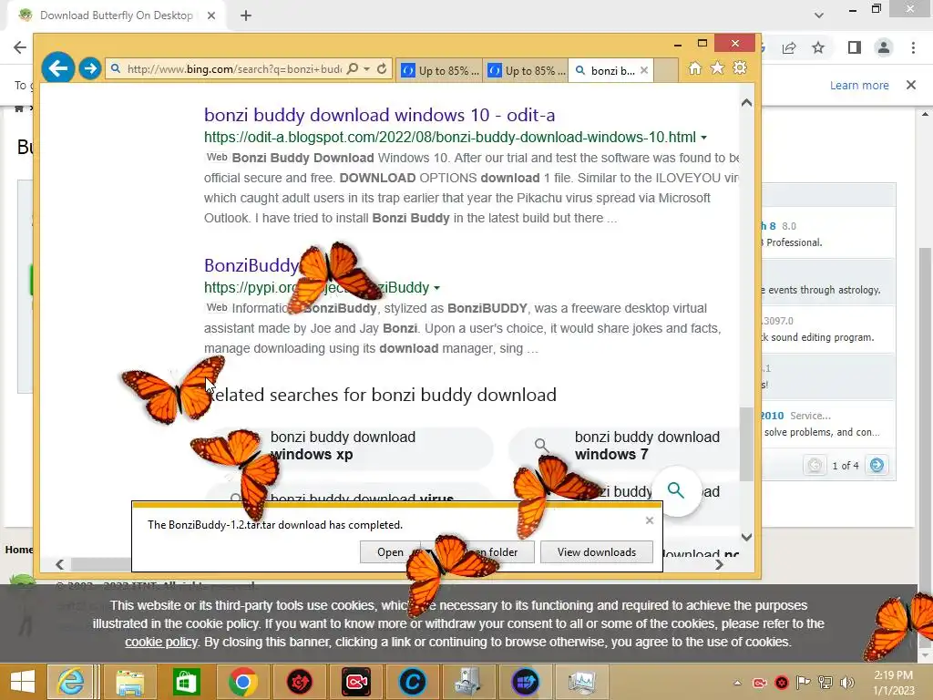Open resource monitor taskbar app
The width and height of the screenshot is (933, 700).
tap(582, 682)
